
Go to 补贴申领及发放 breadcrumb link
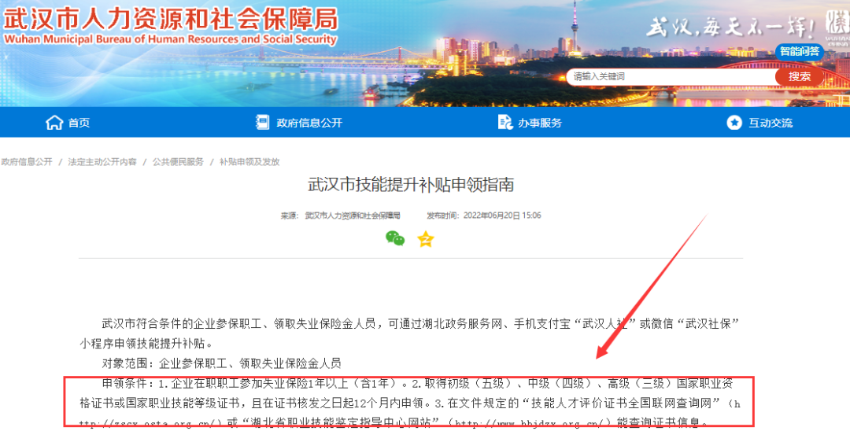pyautogui.click(x=249, y=162)
